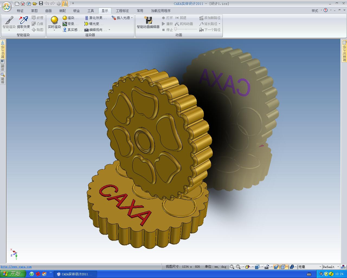
Task: Click the 凸痕 bump button
Action: click(37, 24)
